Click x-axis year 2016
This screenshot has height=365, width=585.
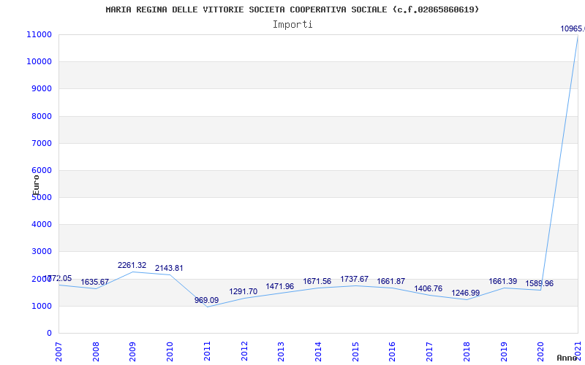392,351
